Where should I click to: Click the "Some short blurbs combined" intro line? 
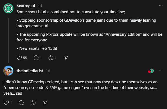(x=70, y=12)
